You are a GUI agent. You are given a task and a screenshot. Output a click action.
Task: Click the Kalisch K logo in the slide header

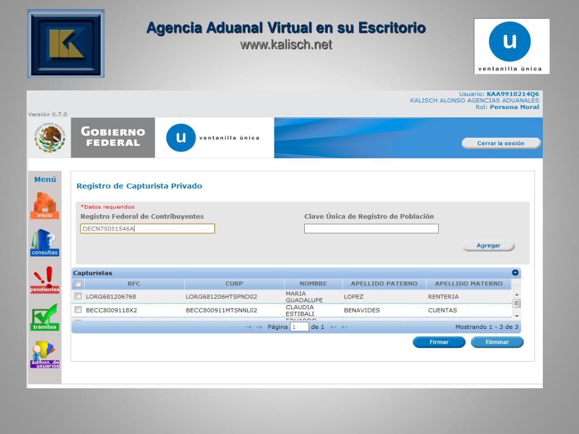point(66,44)
